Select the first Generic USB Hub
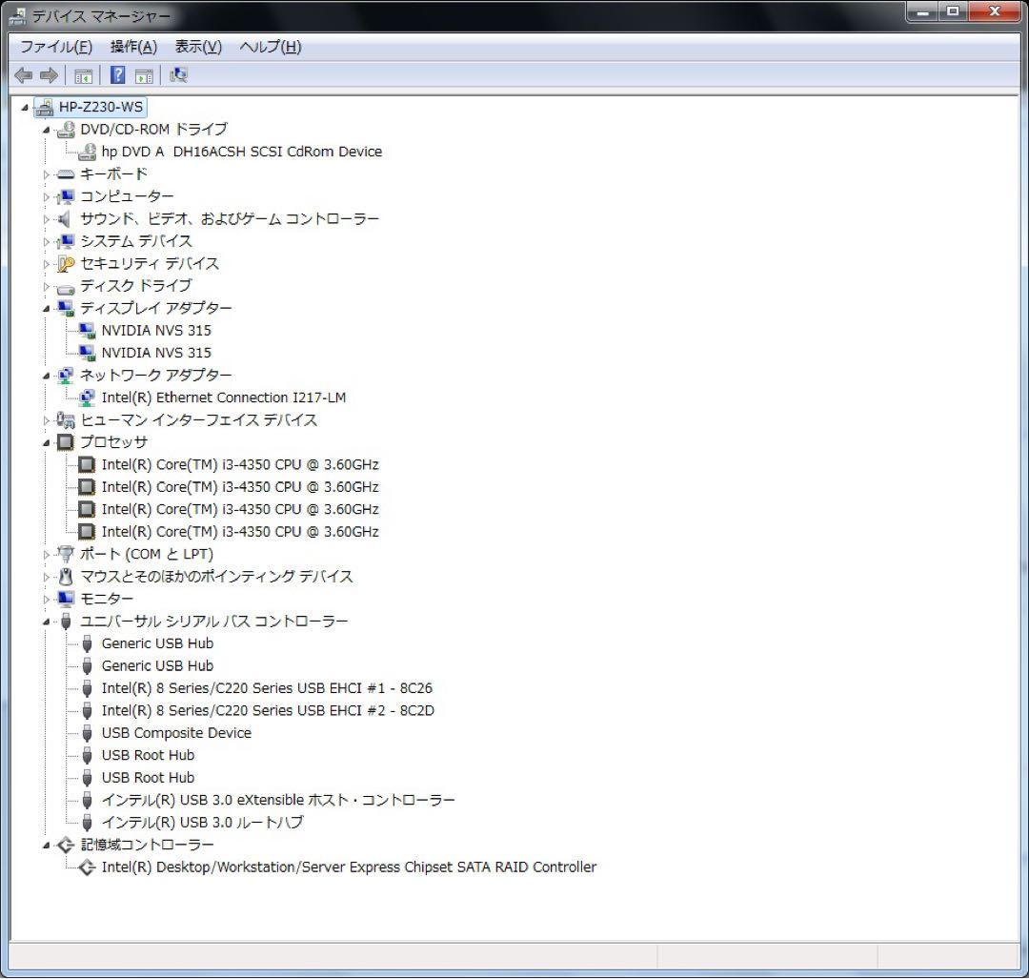 click(157, 643)
